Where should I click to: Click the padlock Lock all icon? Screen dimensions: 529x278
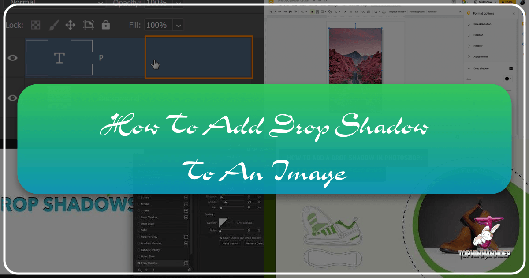point(106,25)
